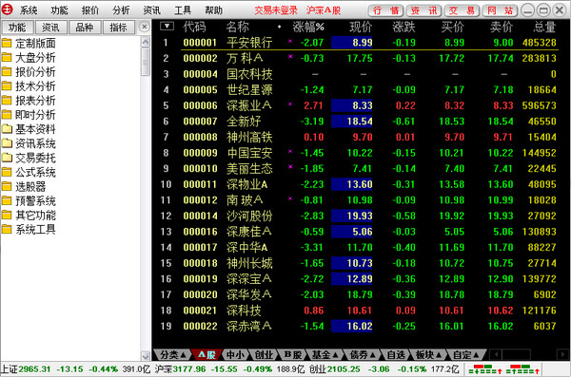Switch to the 指标 sidebar tab
The image size is (571, 377).
pyautogui.click(x=118, y=28)
